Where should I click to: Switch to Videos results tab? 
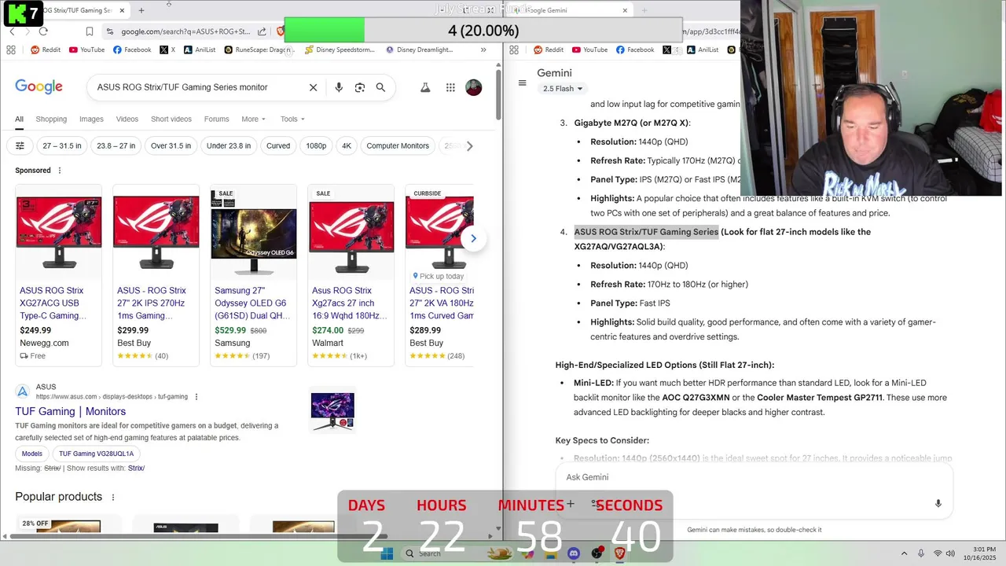127,119
